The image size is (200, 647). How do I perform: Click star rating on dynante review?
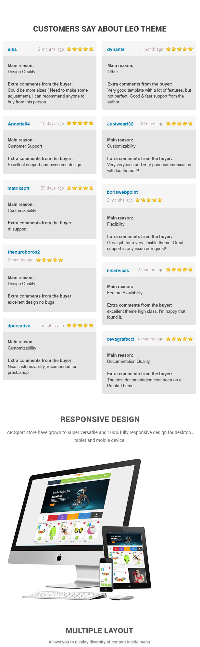(179, 49)
